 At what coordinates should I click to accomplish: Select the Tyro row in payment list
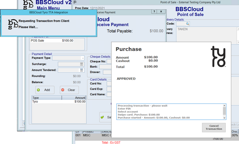point(59,102)
